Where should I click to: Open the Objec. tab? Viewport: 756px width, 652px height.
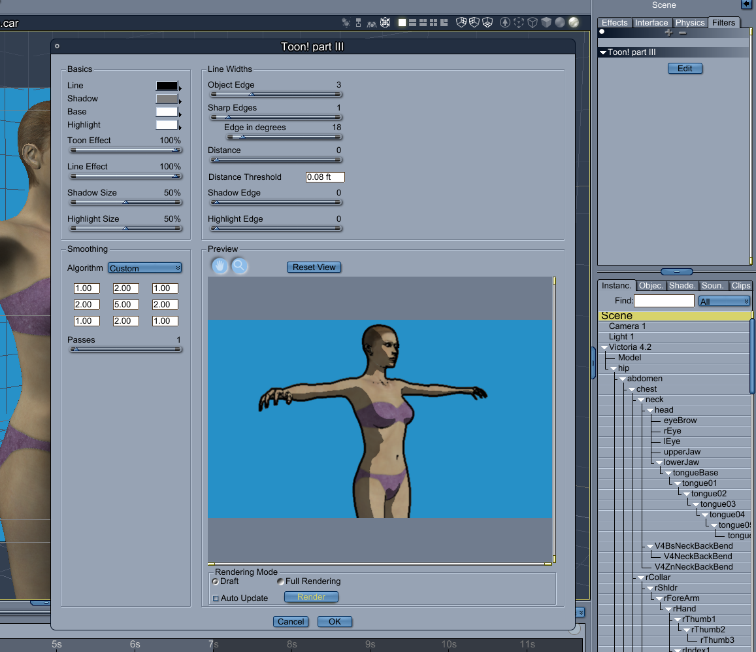coord(650,286)
